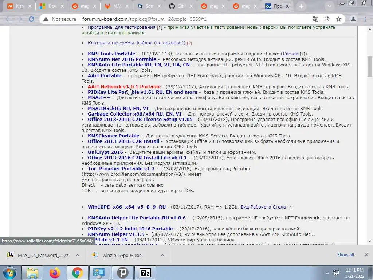This screenshot has height=280, width=373.
Task: Close the active Ru-Board tab
Action: click(x=287, y=7)
